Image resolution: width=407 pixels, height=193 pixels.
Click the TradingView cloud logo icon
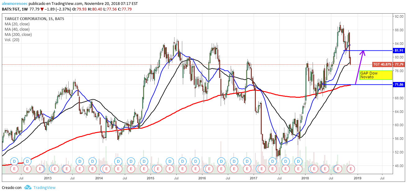point(28,187)
